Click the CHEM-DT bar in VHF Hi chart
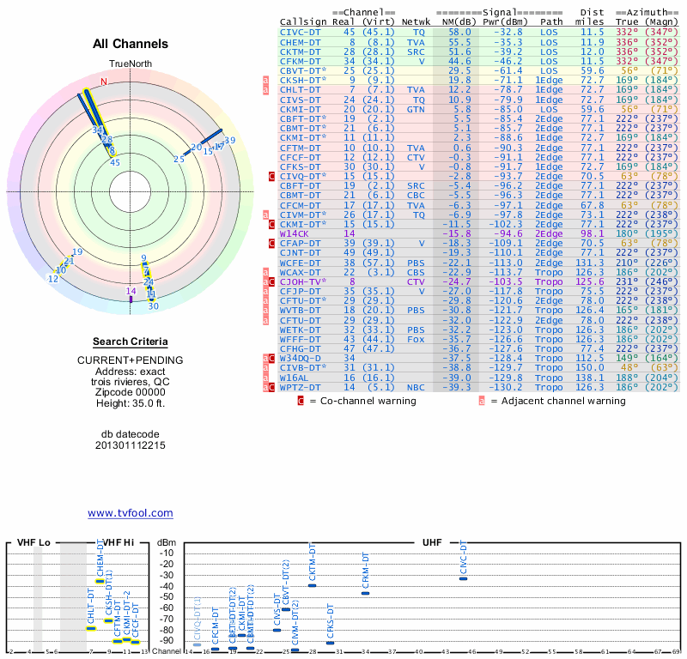This screenshot has width=687, height=659. click(100, 581)
